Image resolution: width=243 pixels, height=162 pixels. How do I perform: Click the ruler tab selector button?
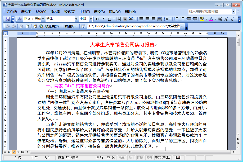coord(5,34)
